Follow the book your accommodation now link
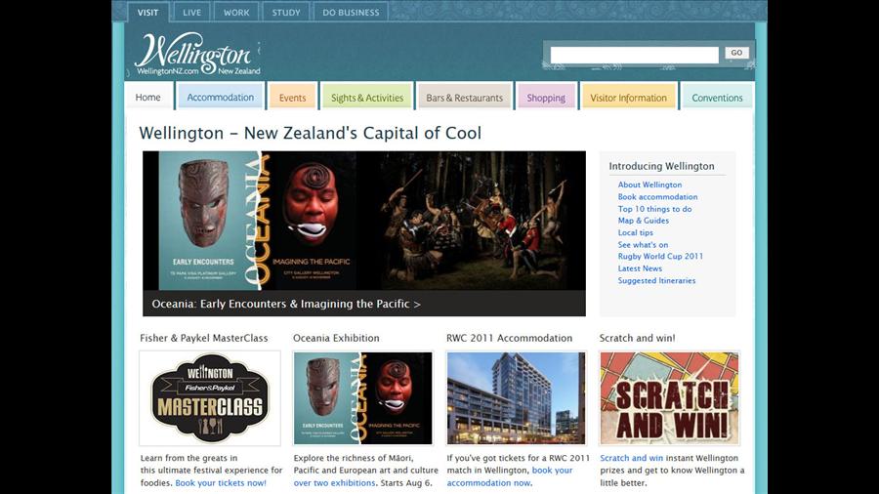 point(510,476)
